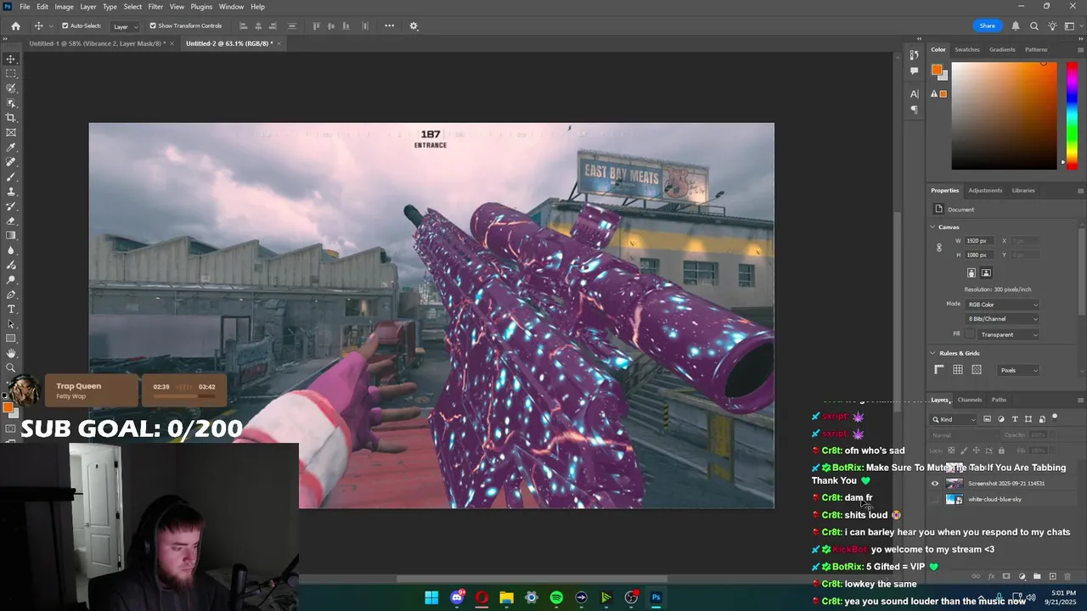This screenshot has height=611, width=1087.
Task: Click the search magnifier at top right
Action: point(1034,26)
